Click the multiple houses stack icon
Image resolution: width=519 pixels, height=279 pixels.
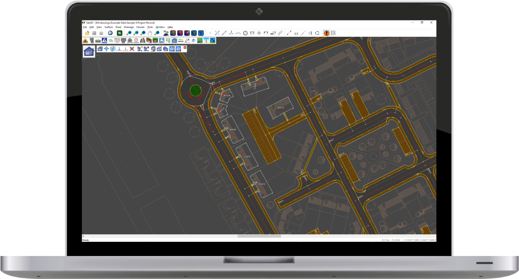165,49
